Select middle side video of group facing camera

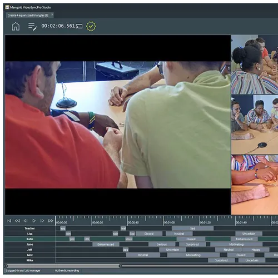click(x=255, y=125)
